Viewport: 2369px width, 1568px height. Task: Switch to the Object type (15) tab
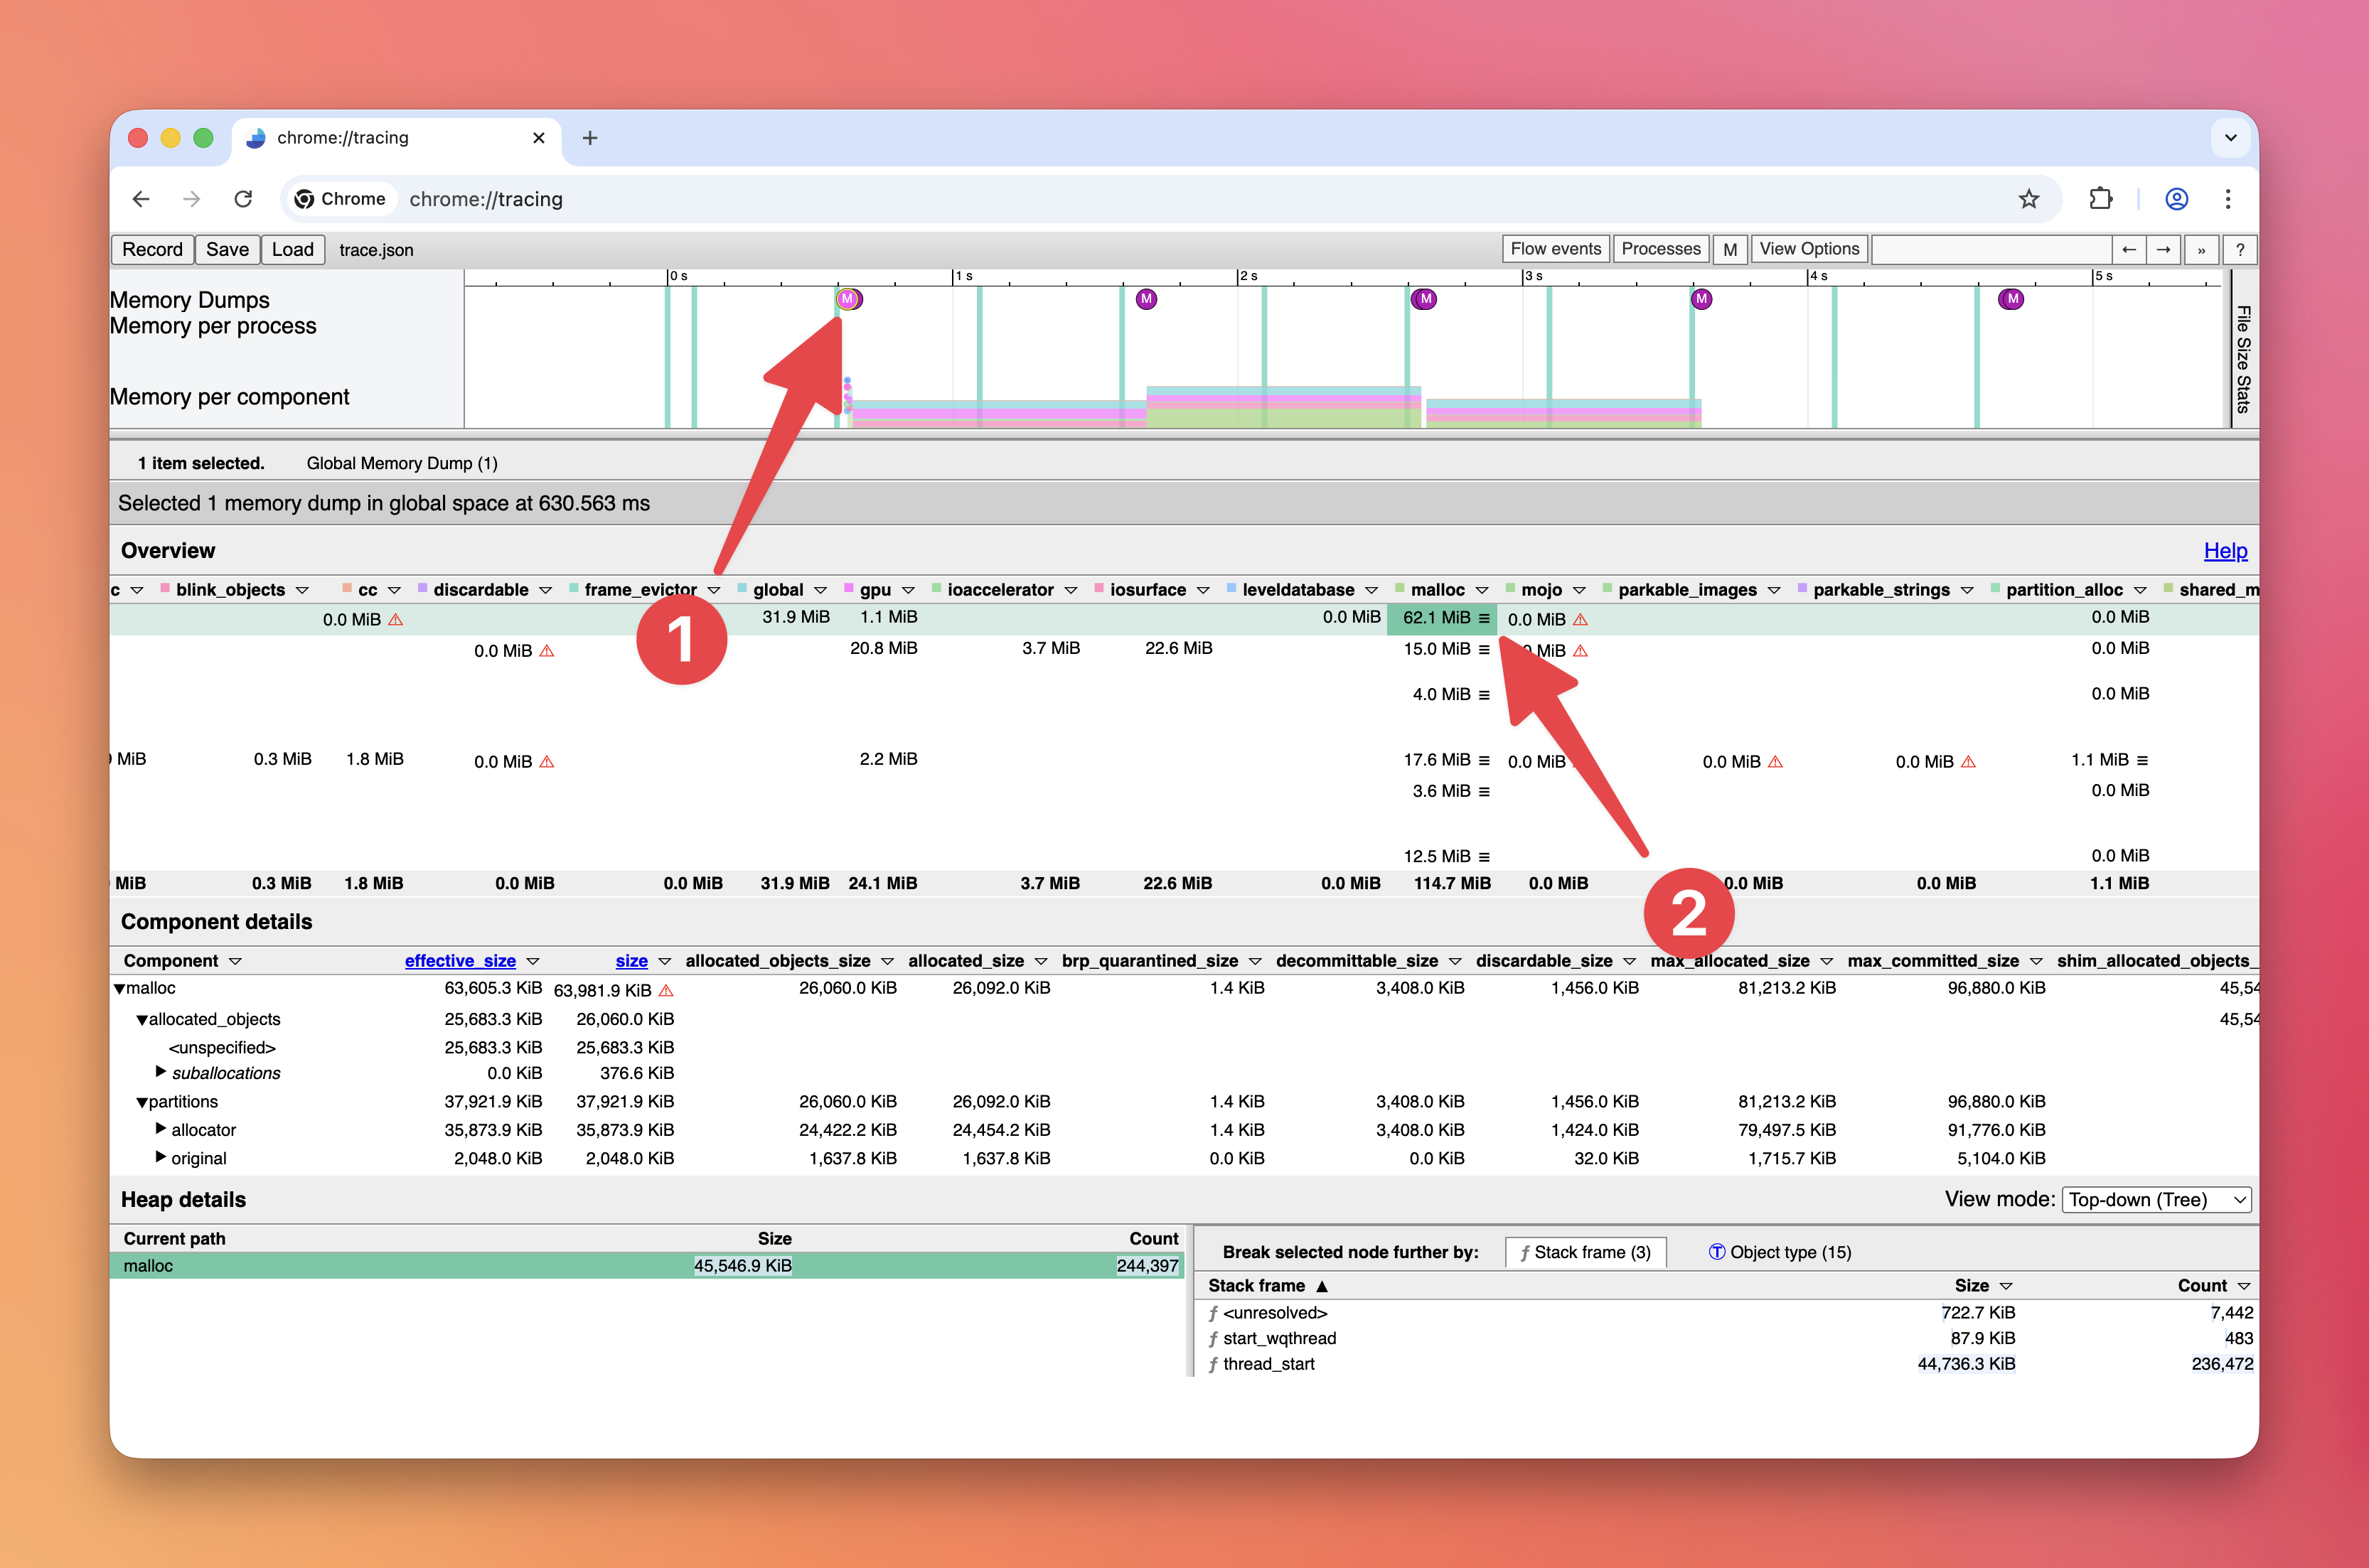(x=1780, y=1252)
